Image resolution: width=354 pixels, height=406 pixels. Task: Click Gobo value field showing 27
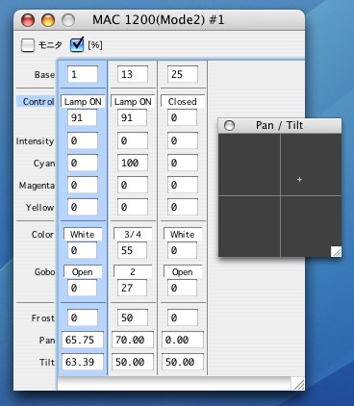(132, 288)
